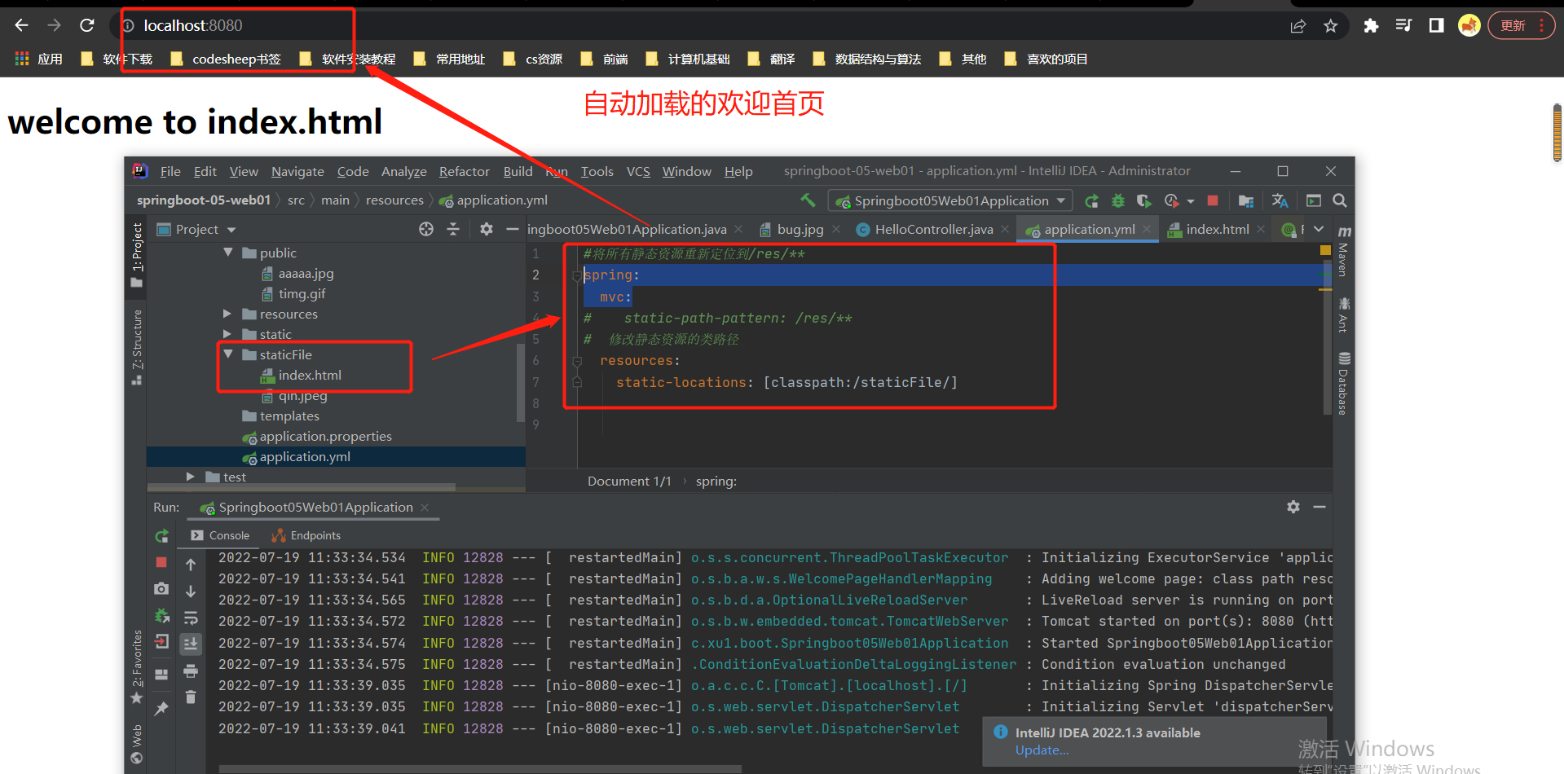1564x774 pixels.
Task: Expand the static folder arrow
Action: coord(227,334)
